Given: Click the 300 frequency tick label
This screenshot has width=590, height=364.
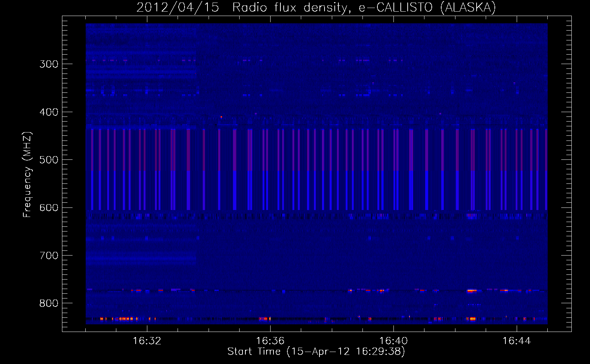Looking at the screenshot, I should 49,64.
